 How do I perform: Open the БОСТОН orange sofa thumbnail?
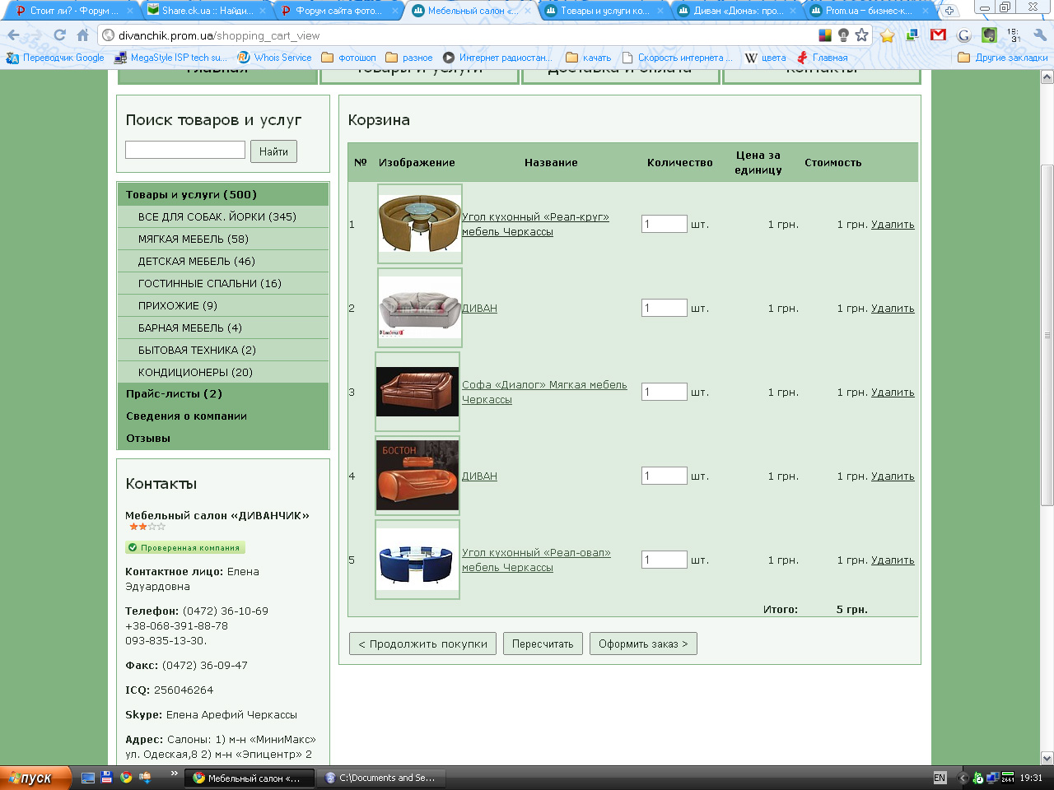[x=417, y=476]
